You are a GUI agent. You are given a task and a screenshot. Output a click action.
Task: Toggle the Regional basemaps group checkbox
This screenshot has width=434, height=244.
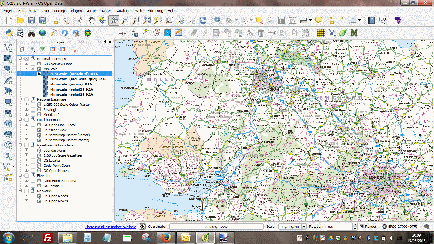[26, 99]
